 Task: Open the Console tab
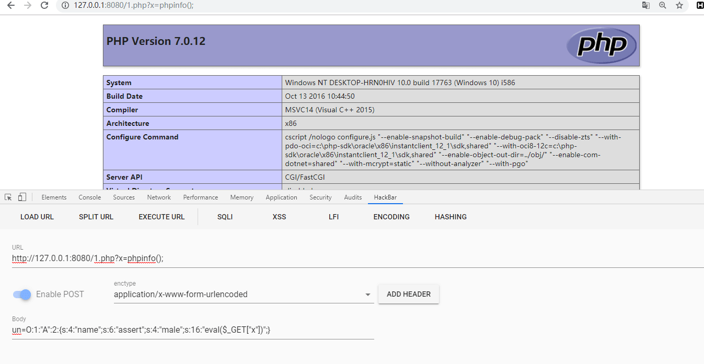(90, 197)
